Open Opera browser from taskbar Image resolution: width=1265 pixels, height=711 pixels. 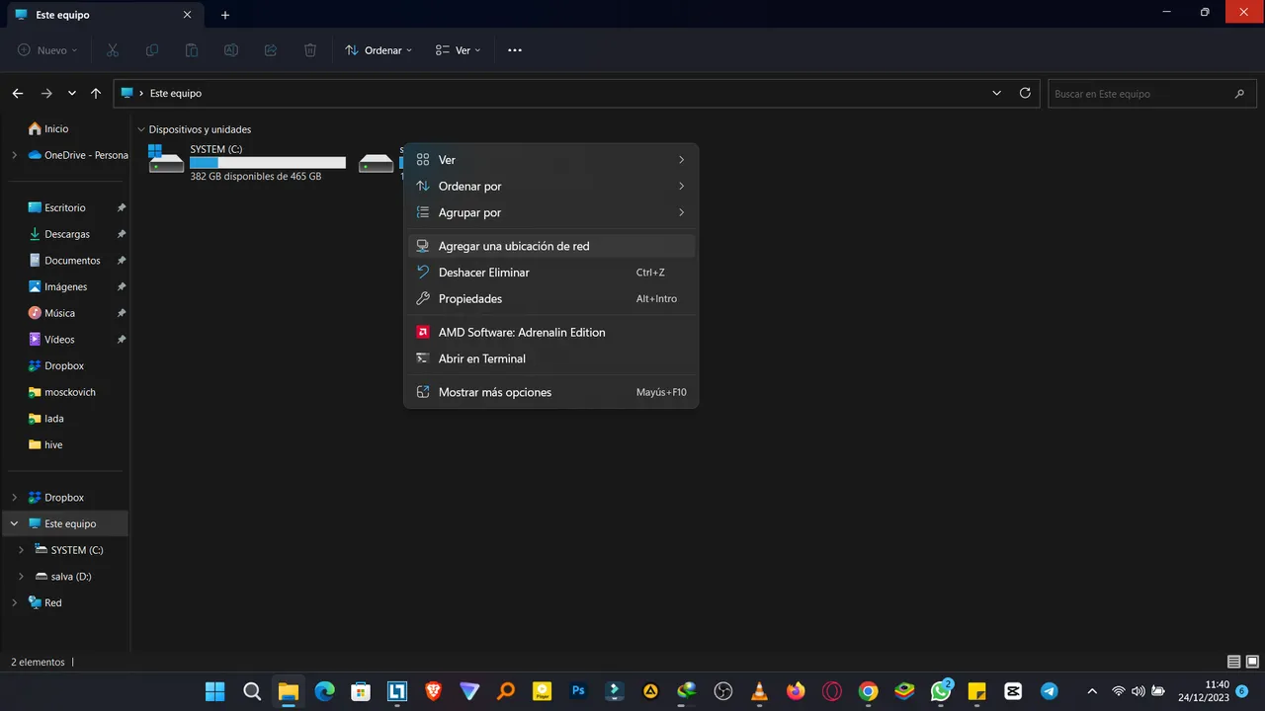pos(832,691)
